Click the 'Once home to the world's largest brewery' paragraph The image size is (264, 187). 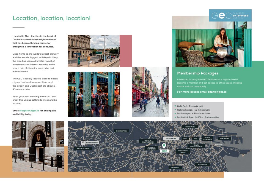(35, 63)
